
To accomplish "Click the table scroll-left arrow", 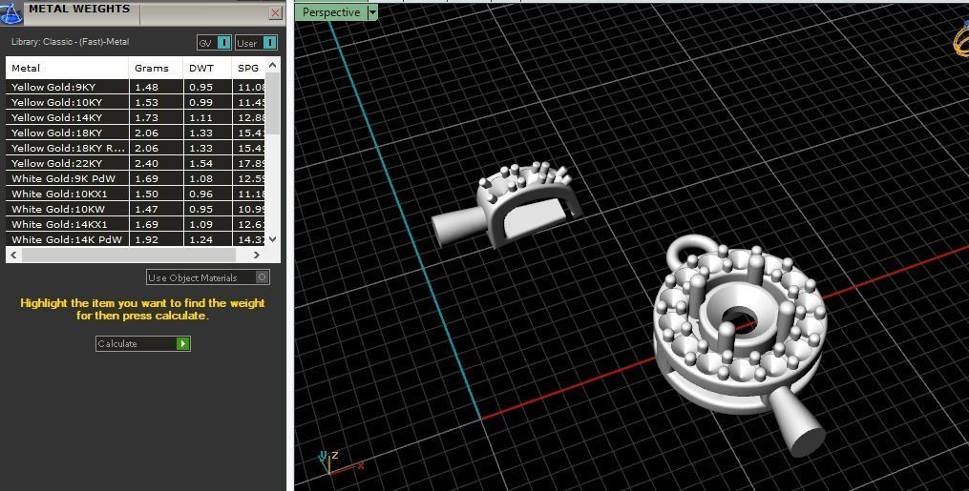I will 13,255.
